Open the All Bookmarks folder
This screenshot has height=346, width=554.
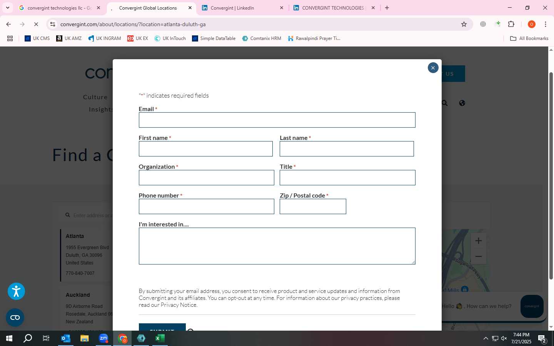point(529,38)
